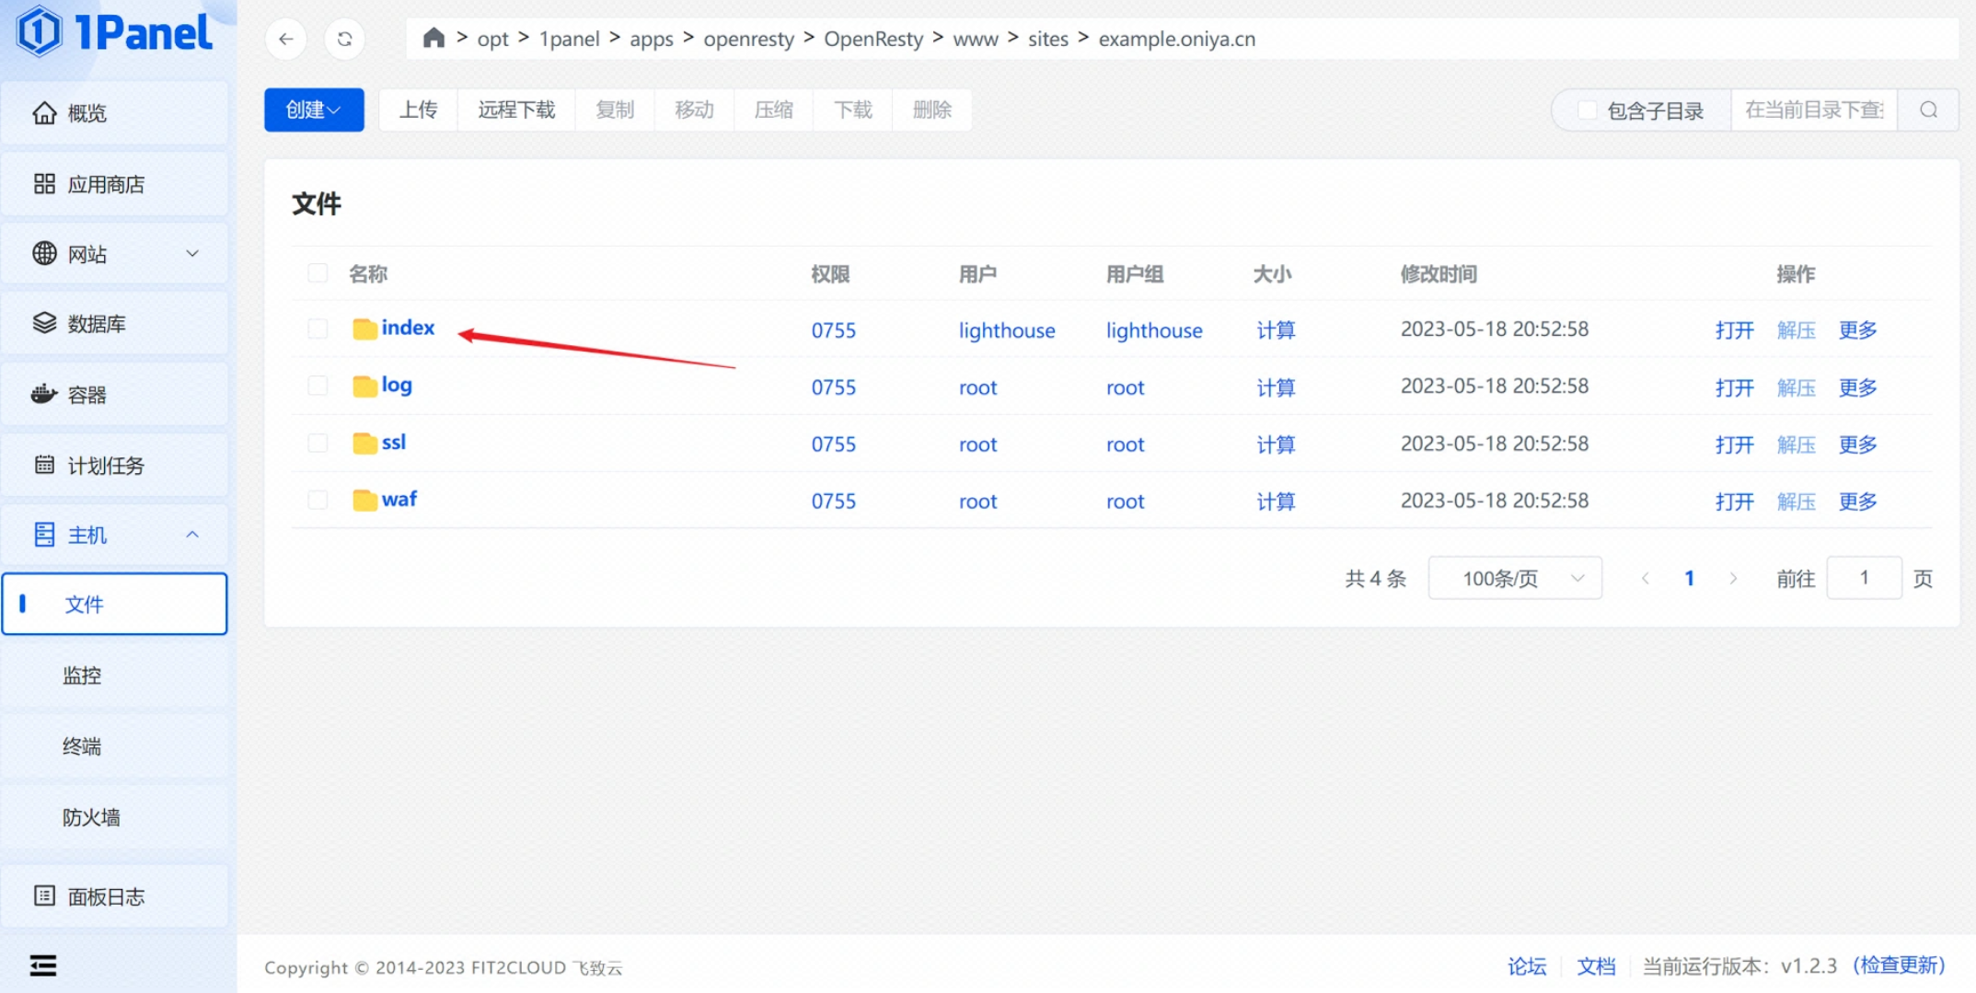Screen dimensions: 1976x993
Task: Click the home icon in breadcrumb path
Action: [x=433, y=38]
